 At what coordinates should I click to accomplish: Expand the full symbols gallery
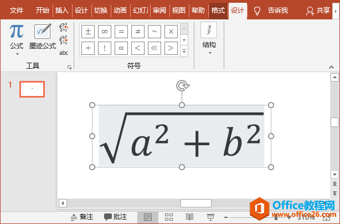(x=184, y=51)
